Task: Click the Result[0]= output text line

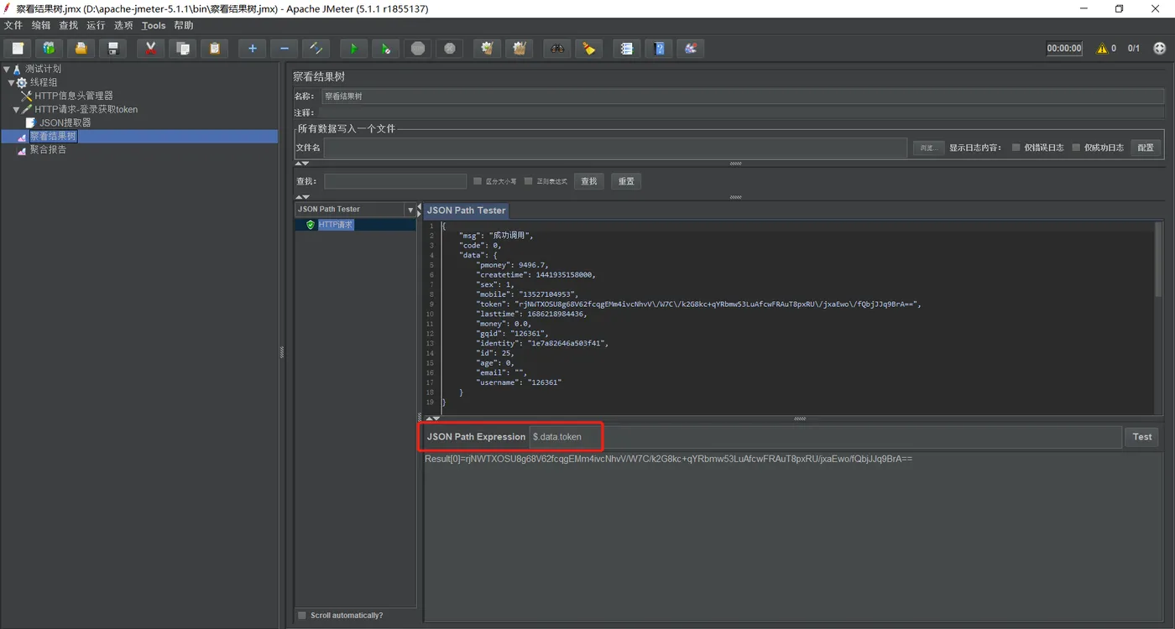Action: tap(668, 460)
